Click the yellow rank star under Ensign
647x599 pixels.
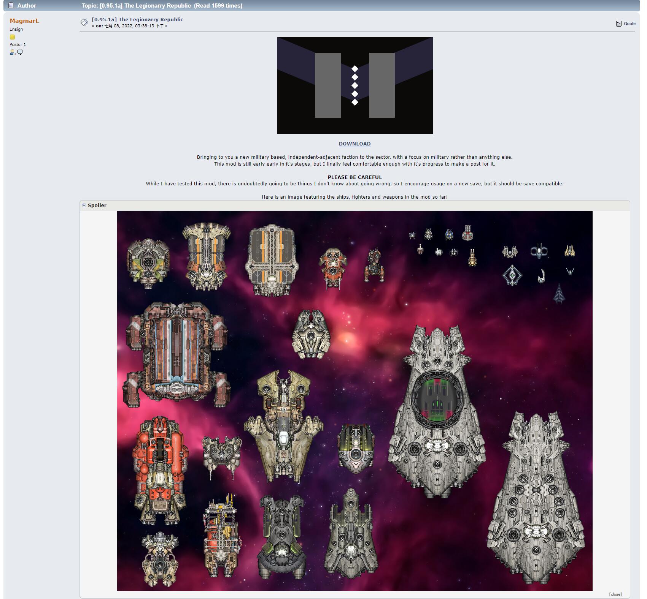pyautogui.click(x=12, y=37)
